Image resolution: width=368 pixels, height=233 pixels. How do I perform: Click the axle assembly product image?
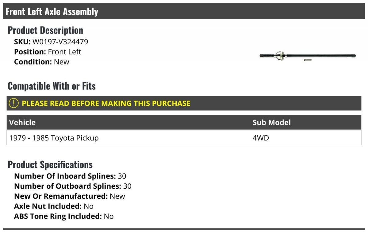[x=307, y=56]
